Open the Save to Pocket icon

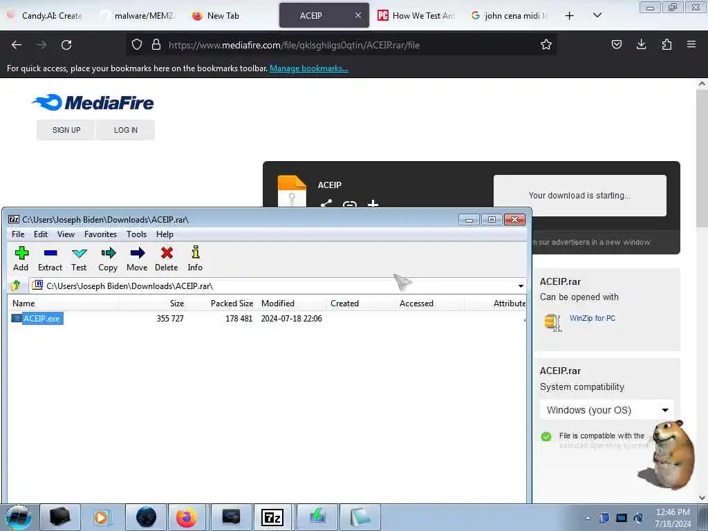click(617, 44)
